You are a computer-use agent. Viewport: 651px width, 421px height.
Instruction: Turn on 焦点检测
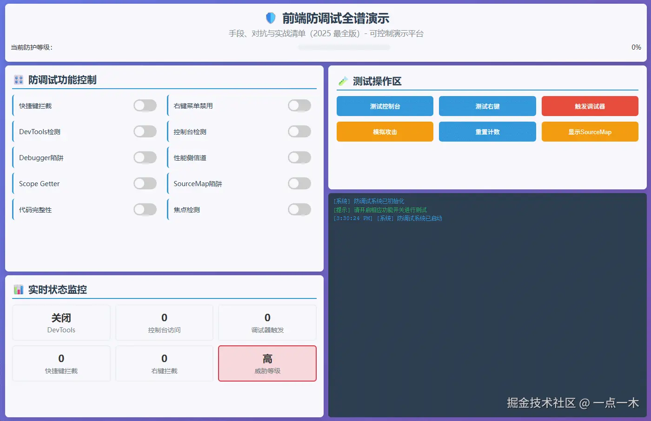point(299,209)
